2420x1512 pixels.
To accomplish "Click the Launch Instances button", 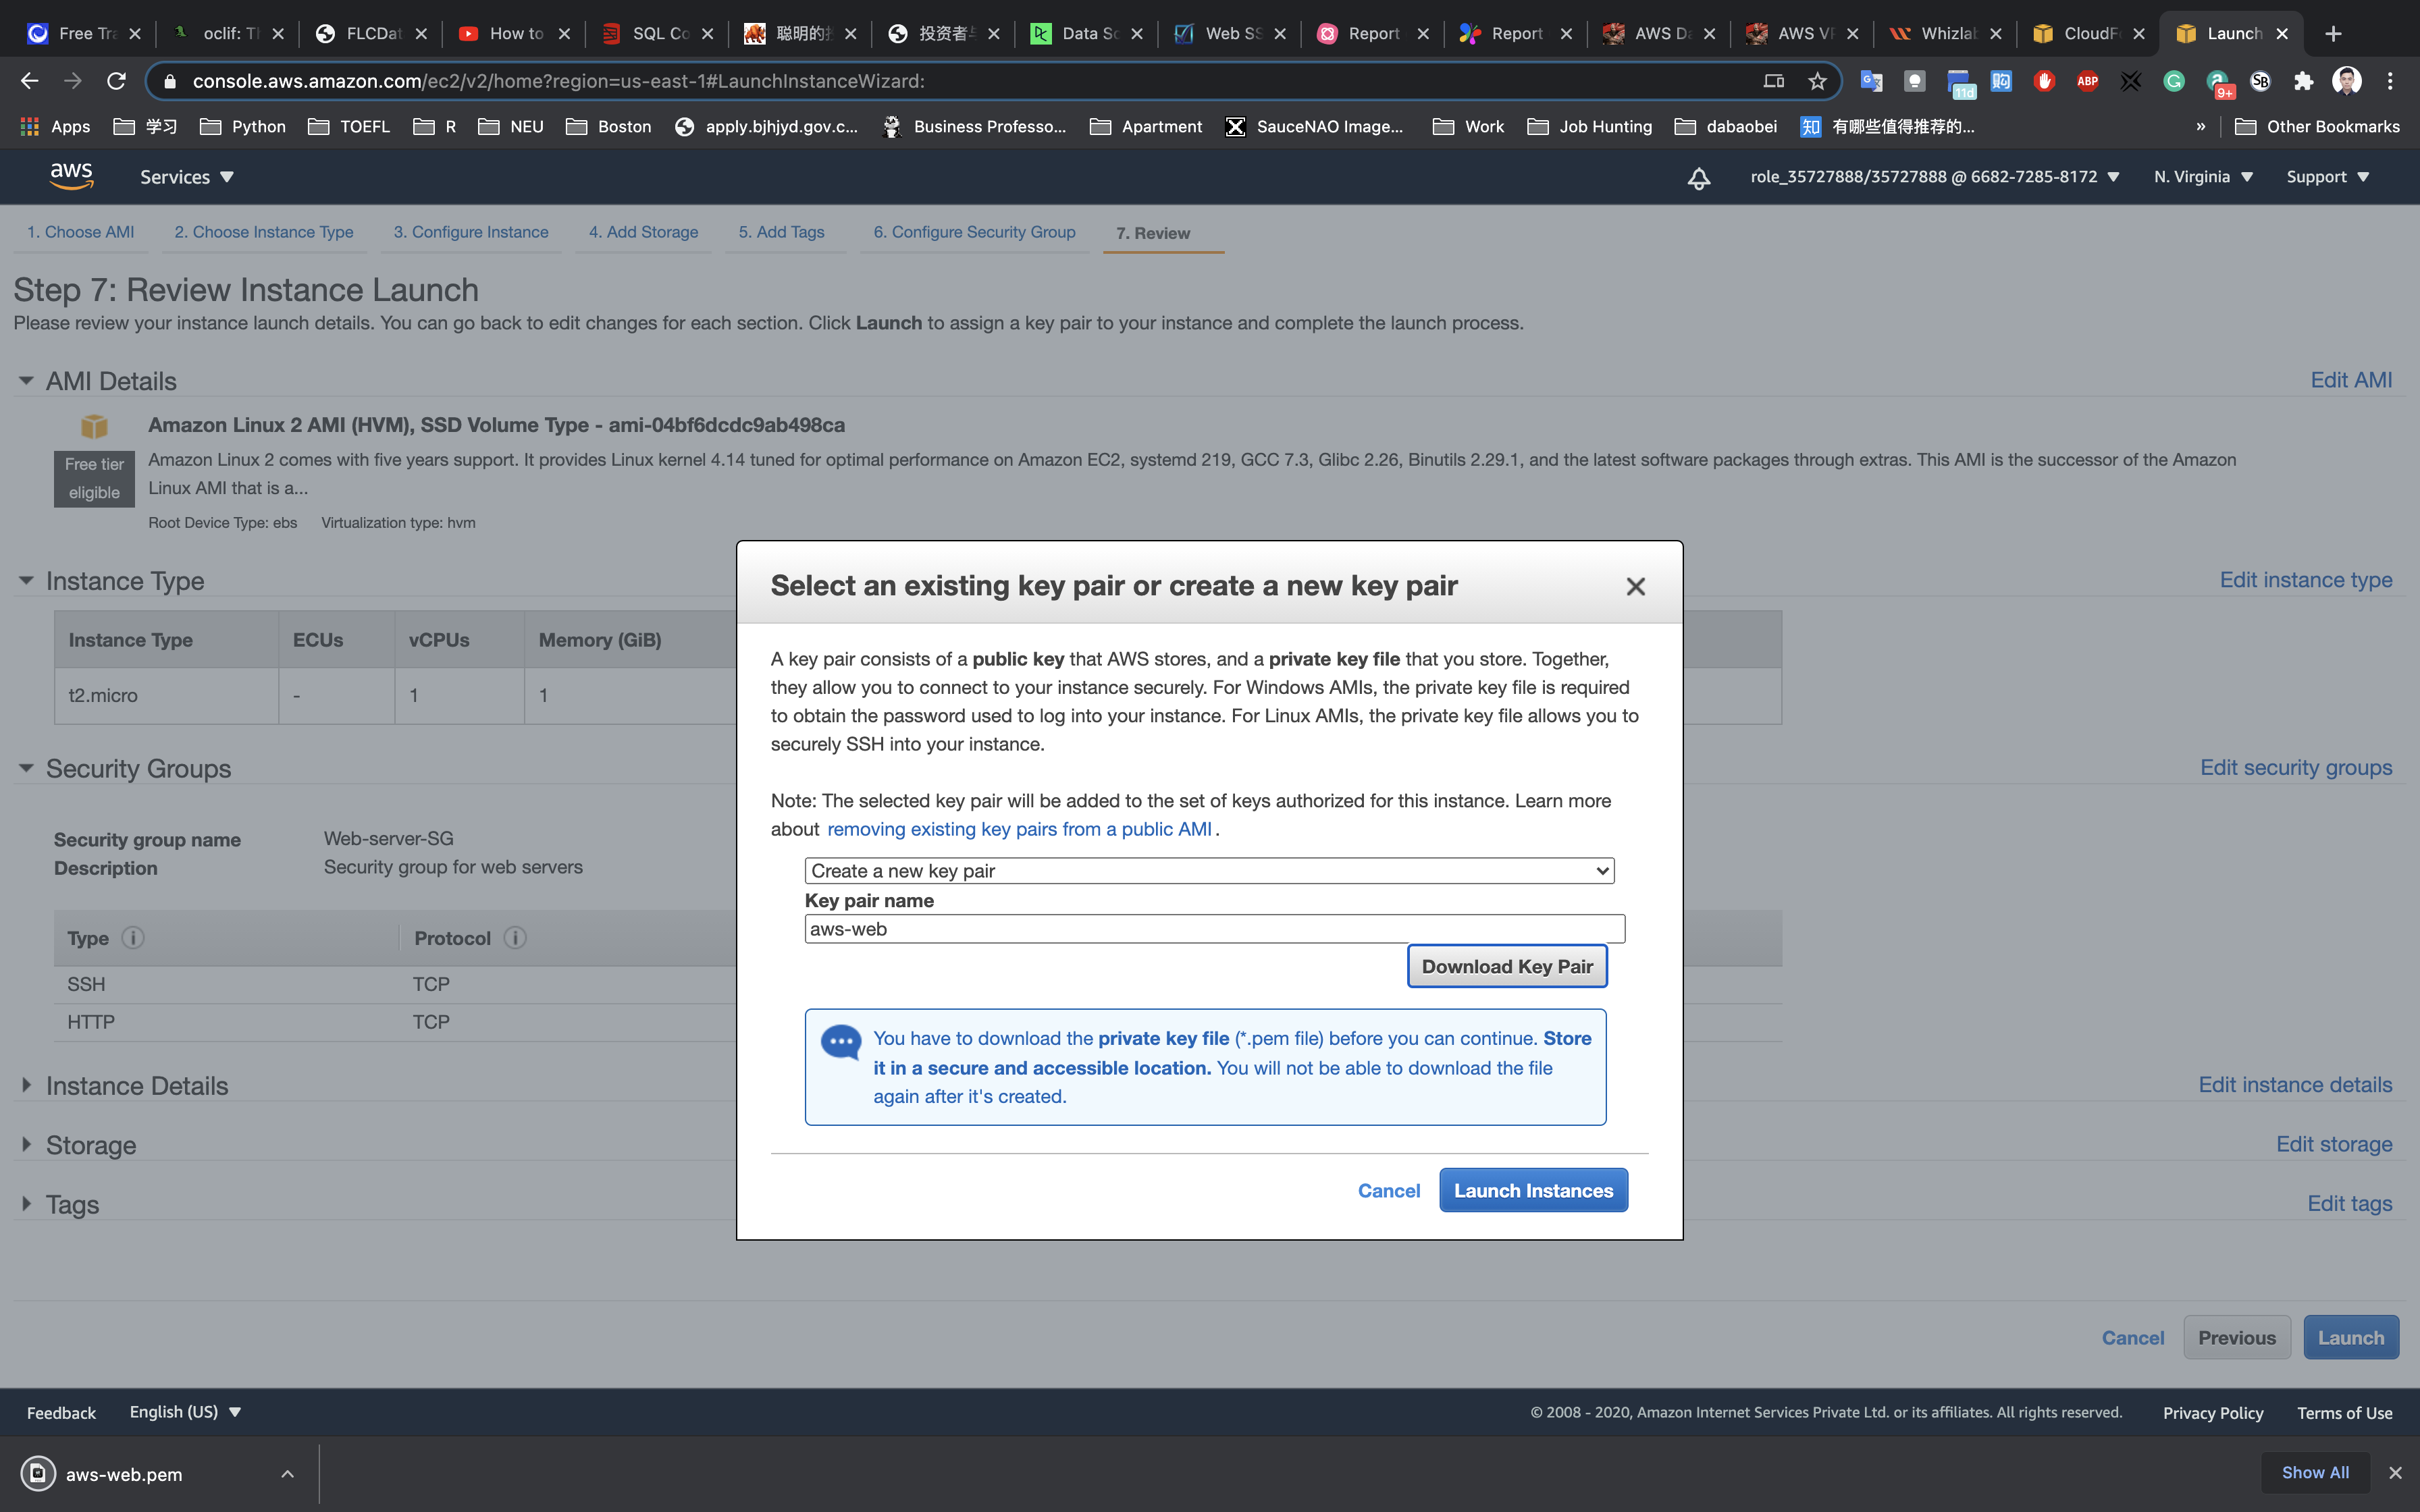I will click(1533, 1190).
